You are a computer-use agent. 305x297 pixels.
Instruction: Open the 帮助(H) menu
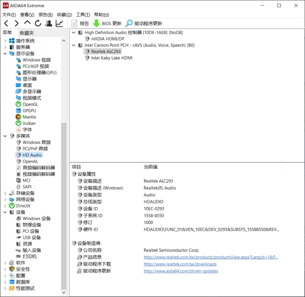point(102,14)
